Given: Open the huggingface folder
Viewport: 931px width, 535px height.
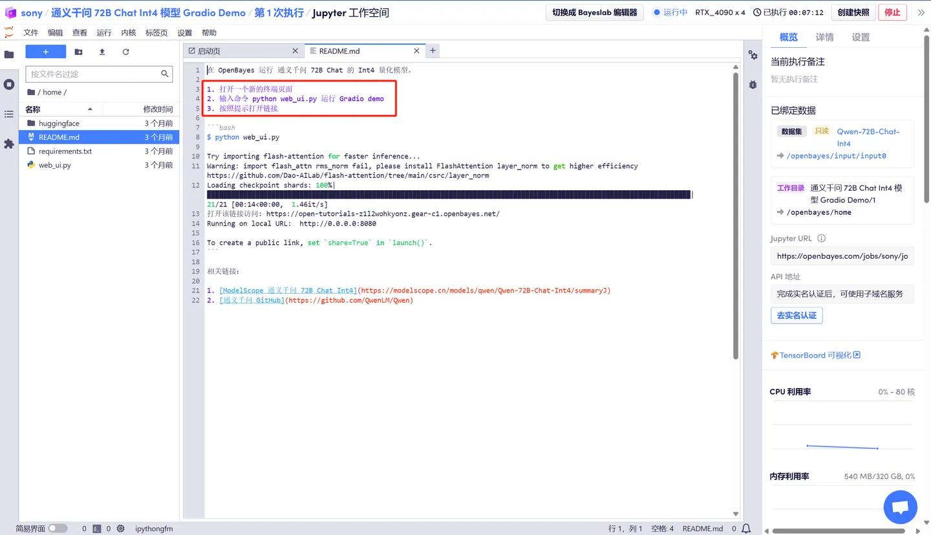Looking at the screenshot, I should pos(99,124).
